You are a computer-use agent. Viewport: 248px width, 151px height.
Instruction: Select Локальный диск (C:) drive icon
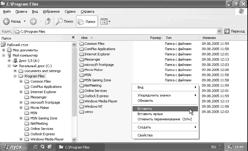pyautogui.click(x=15, y=66)
